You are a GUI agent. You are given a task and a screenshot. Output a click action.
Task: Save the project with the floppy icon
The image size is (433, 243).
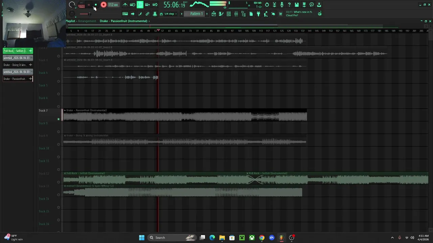click(297, 5)
